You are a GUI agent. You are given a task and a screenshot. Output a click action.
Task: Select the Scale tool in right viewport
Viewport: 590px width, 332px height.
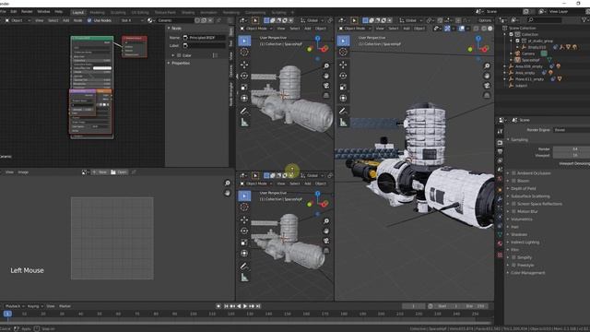pos(343,88)
